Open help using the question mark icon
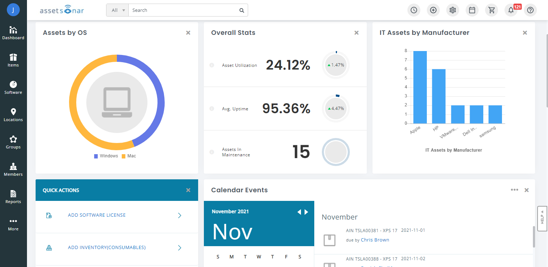Image resolution: width=548 pixels, height=267 pixels. 530,10
